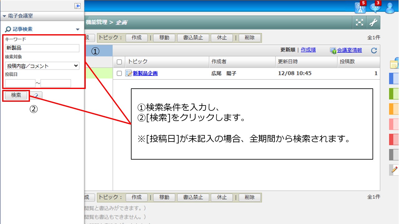Click the author name 広尾 陽子
This screenshot has width=399, height=224.
tap(224, 73)
